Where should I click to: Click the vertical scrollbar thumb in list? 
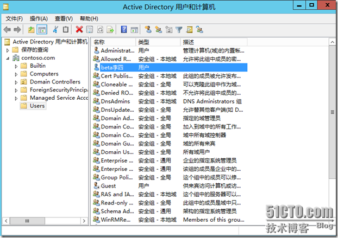332,112
